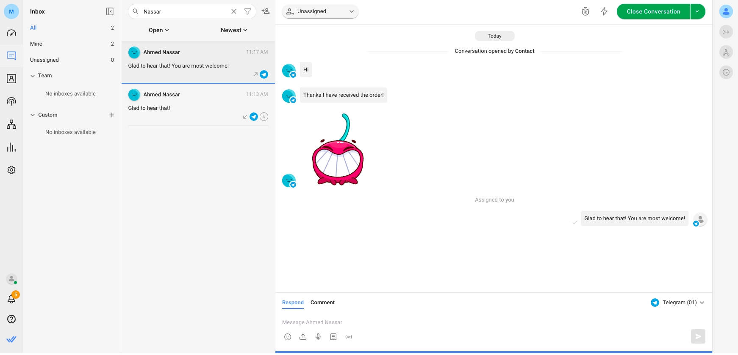Select the Mine inbox filter
Screen dimensions: 738x355
[x=36, y=44]
